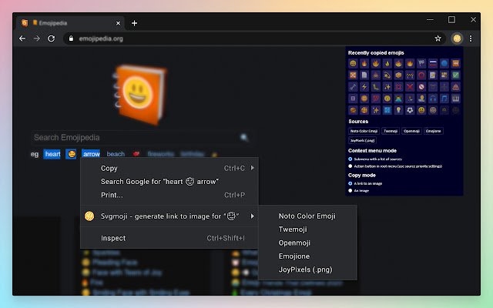Click the browser forward arrow
Viewport: 493px width, 308px height.
pyautogui.click(x=37, y=38)
